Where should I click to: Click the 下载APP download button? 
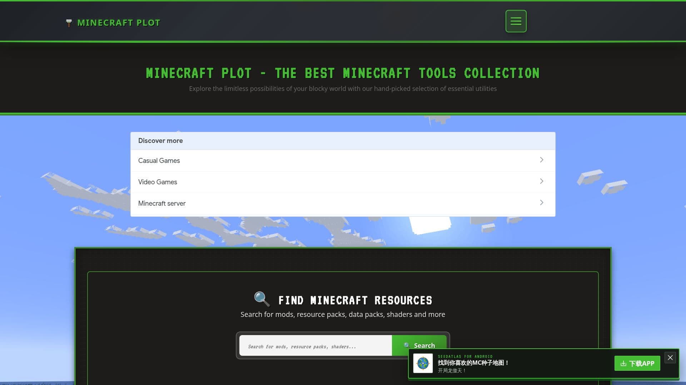(637, 363)
